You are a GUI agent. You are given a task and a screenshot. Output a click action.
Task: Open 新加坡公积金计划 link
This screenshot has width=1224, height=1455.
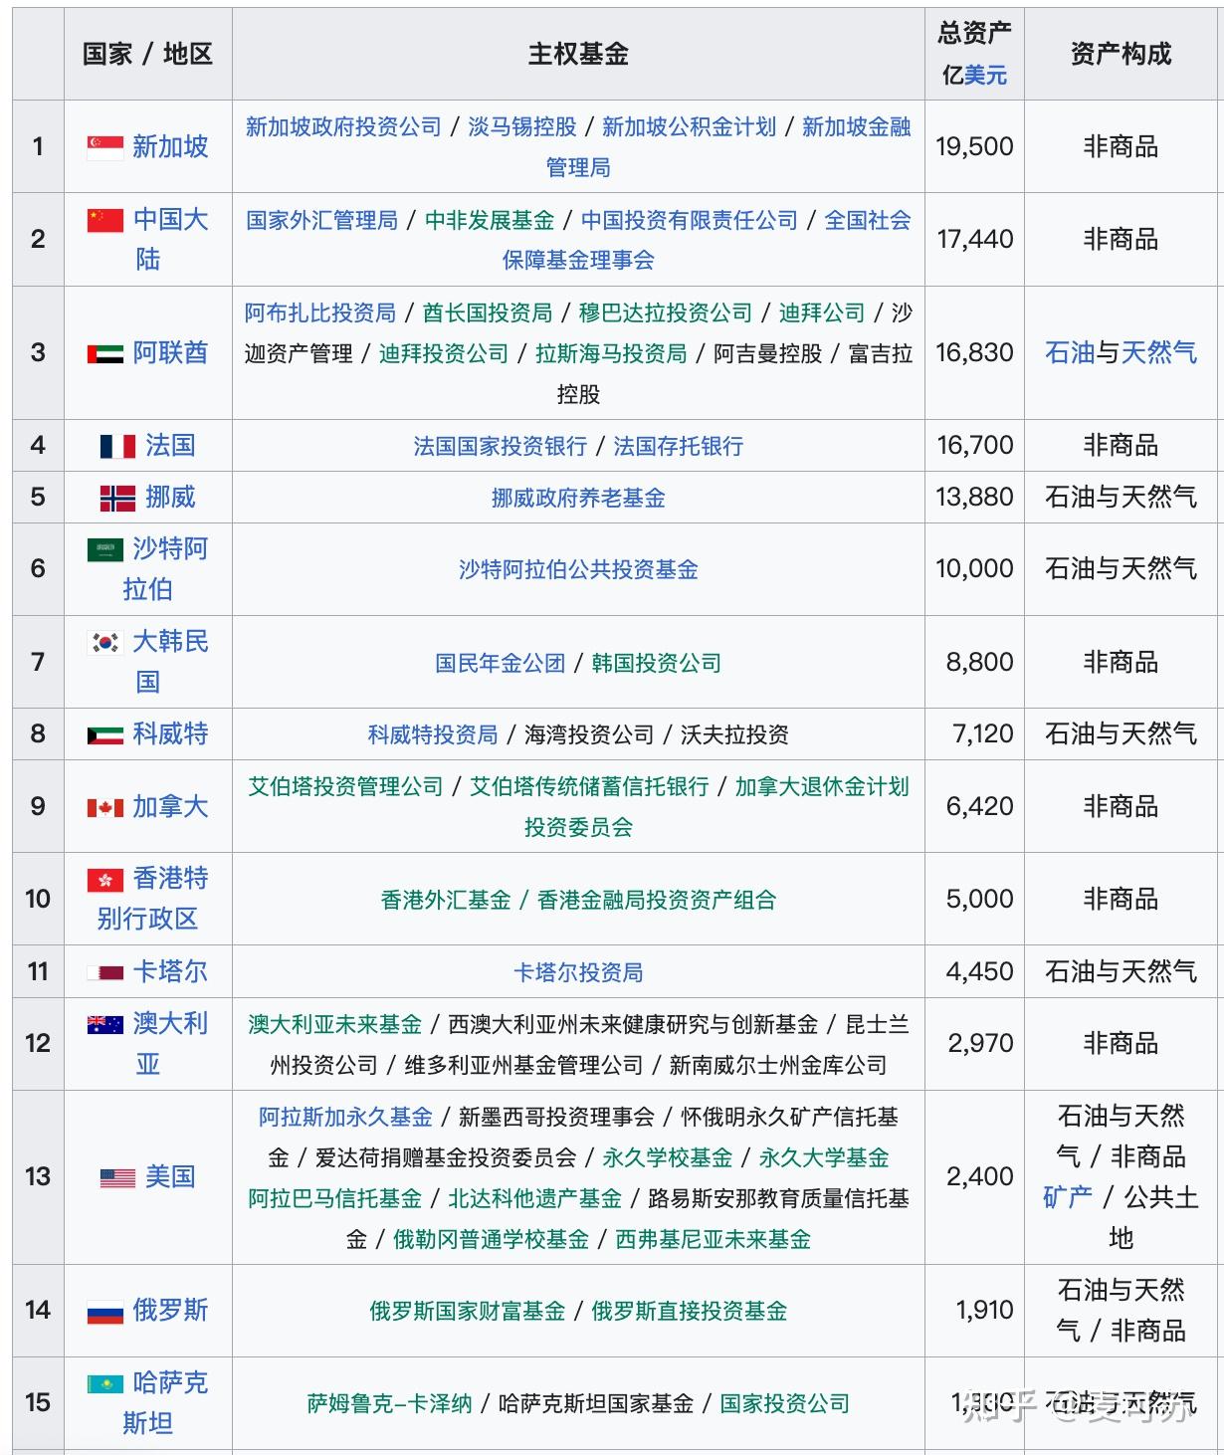coord(689,127)
